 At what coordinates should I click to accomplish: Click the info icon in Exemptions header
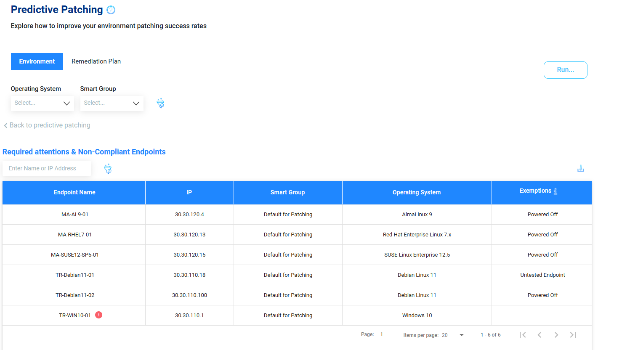(x=556, y=191)
